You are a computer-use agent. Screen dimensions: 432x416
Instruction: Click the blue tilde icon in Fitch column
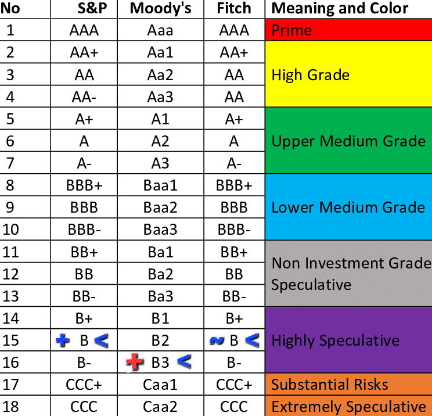click(x=217, y=340)
